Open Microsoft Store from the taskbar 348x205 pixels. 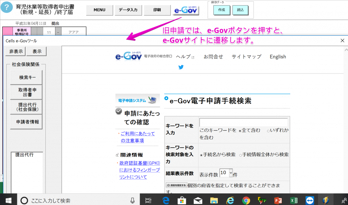coord(182,201)
